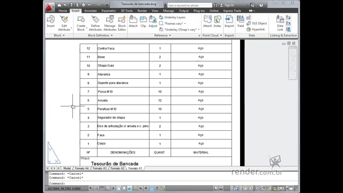Open the Output ribbon tab

click(x=183, y=11)
